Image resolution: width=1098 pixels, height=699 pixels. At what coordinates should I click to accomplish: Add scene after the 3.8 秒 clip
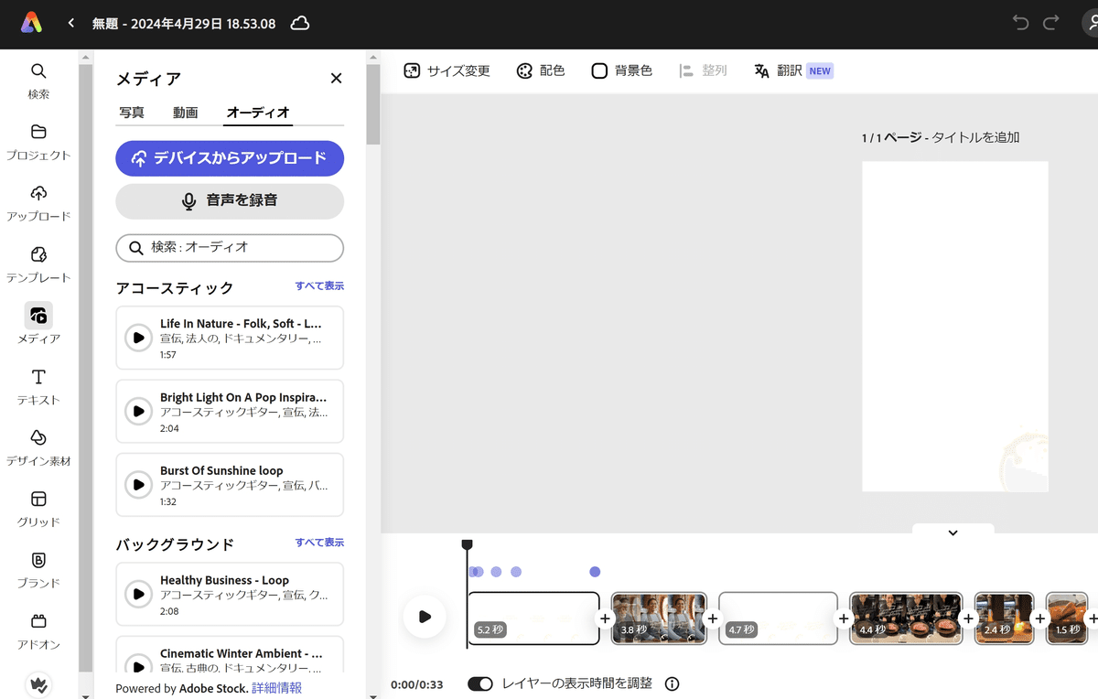click(x=713, y=618)
